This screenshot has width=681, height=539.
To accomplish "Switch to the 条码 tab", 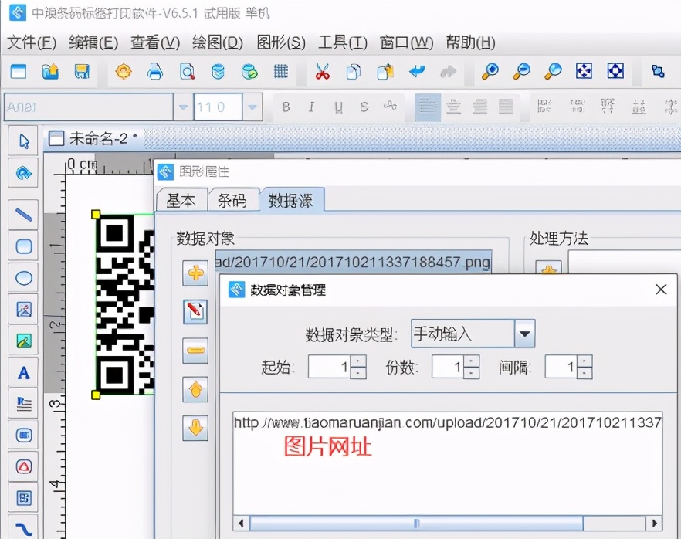I will coord(233,200).
